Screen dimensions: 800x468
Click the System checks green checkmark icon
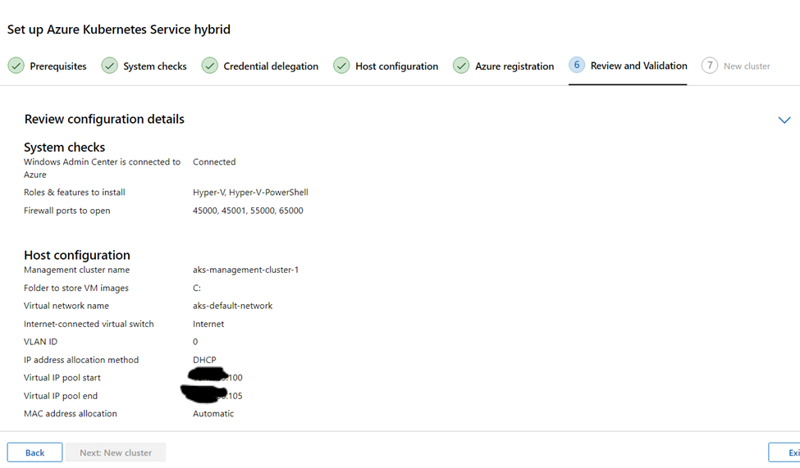(x=109, y=66)
